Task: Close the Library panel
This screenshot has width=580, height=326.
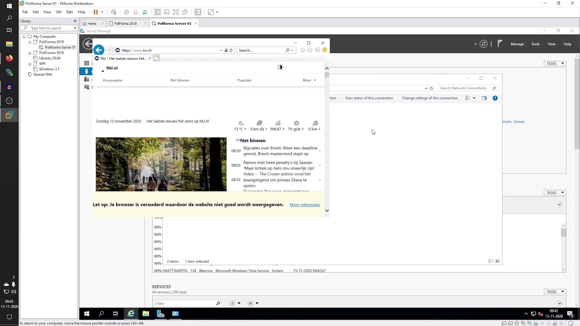Action: 75,21
